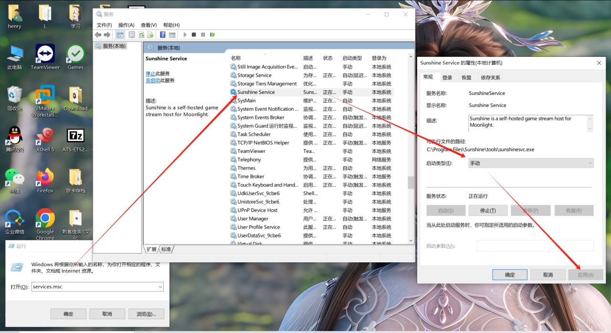This screenshot has width=611, height=333.
Task: Open the 企业微信 desktop icon
Action: pyautogui.click(x=15, y=222)
